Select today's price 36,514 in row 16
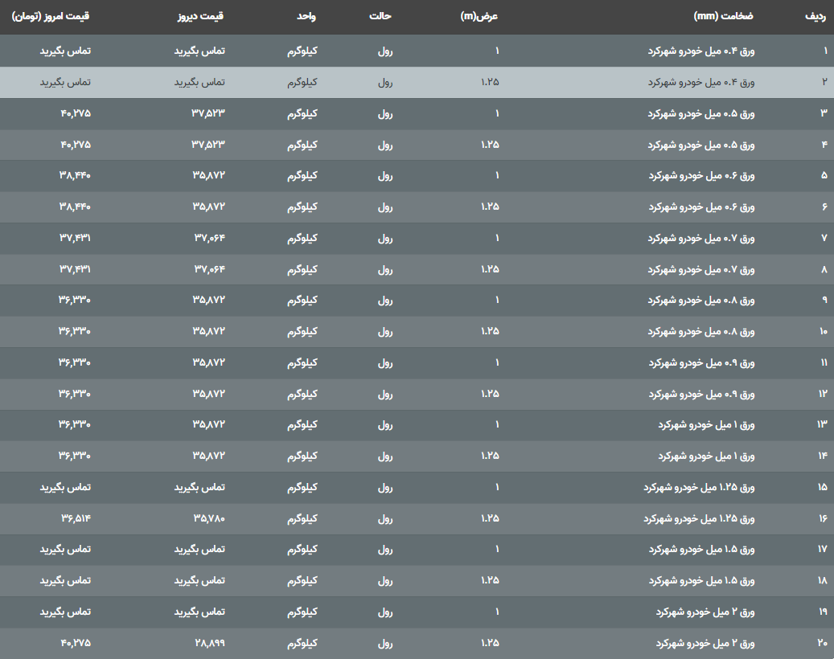This screenshot has height=659, width=834. [x=75, y=518]
